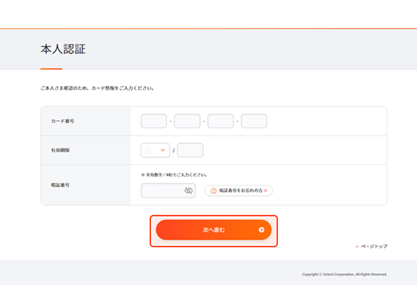
Task: Click the カード番号 label
Action: [63, 121]
